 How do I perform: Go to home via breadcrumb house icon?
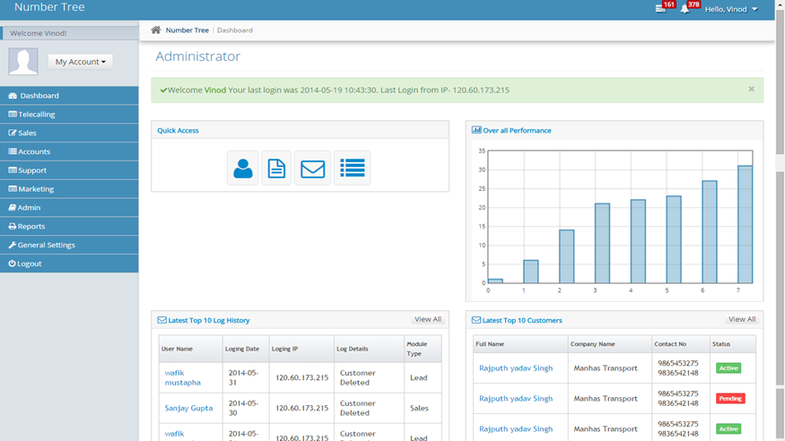(x=156, y=30)
